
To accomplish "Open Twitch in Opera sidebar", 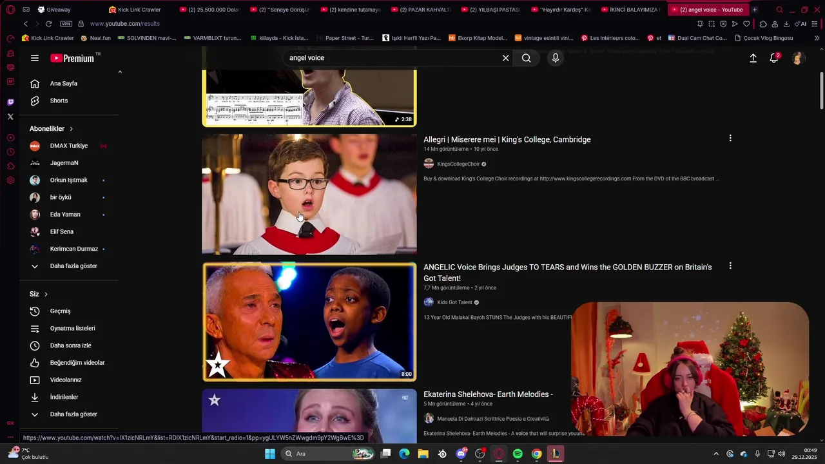I will pyautogui.click(x=10, y=102).
